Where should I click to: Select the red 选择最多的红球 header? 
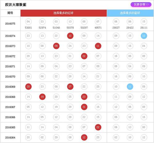click(x=64, y=13)
